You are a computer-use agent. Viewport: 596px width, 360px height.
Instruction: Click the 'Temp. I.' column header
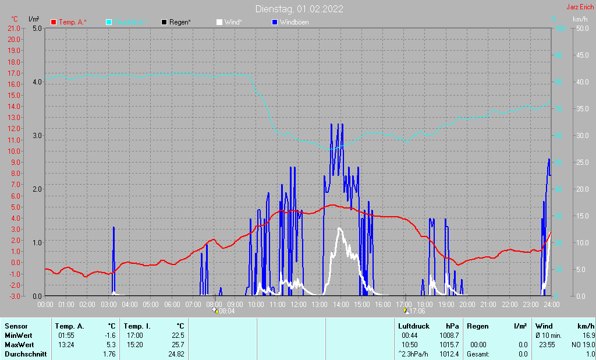pos(137,326)
